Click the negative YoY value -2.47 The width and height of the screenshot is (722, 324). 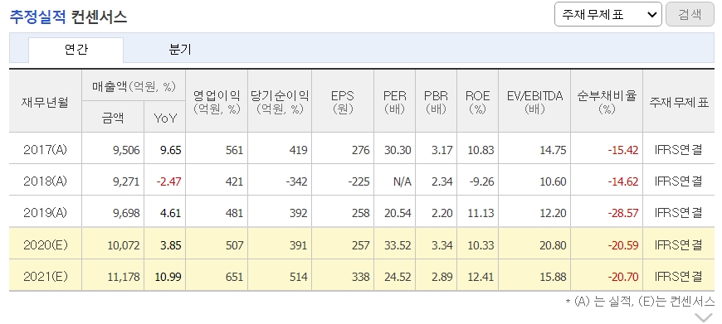click(168, 181)
